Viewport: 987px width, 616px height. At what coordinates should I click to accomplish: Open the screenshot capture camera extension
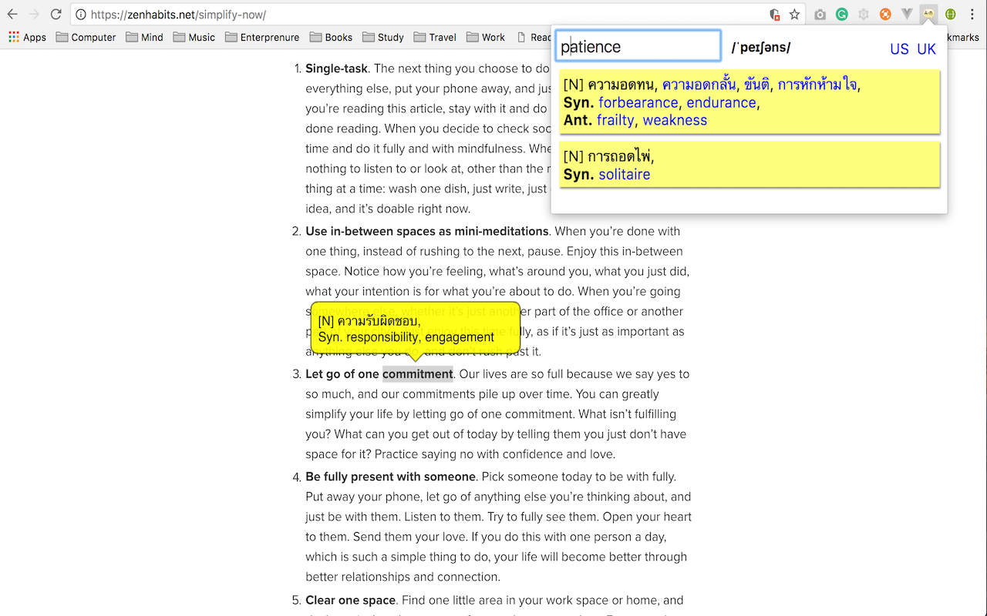pos(820,14)
